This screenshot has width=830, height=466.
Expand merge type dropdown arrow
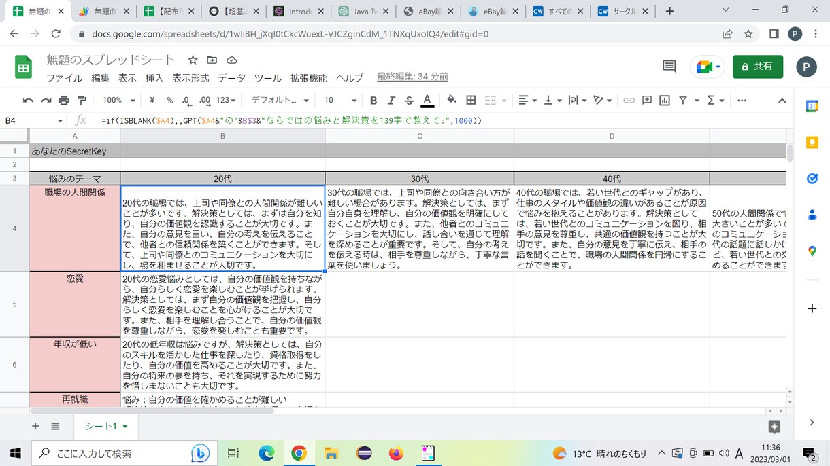[504, 101]
